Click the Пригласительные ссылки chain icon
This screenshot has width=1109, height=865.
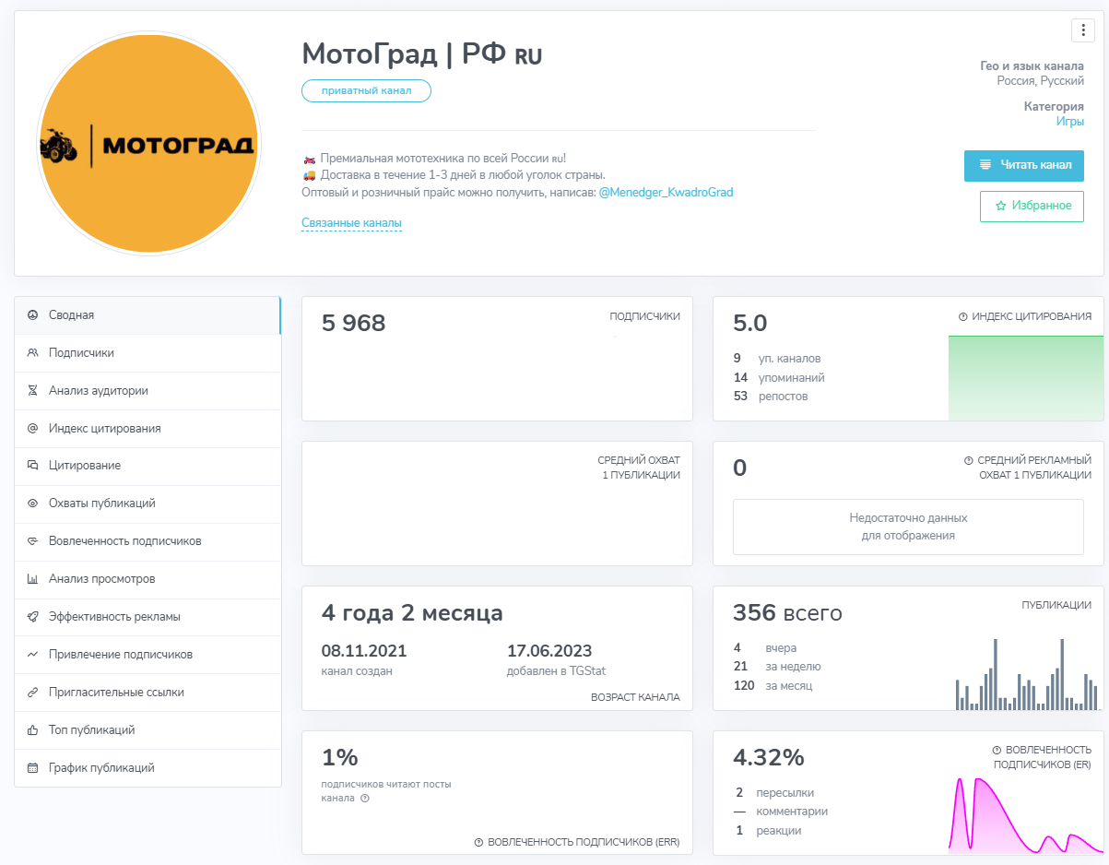(x=32, y=693)
